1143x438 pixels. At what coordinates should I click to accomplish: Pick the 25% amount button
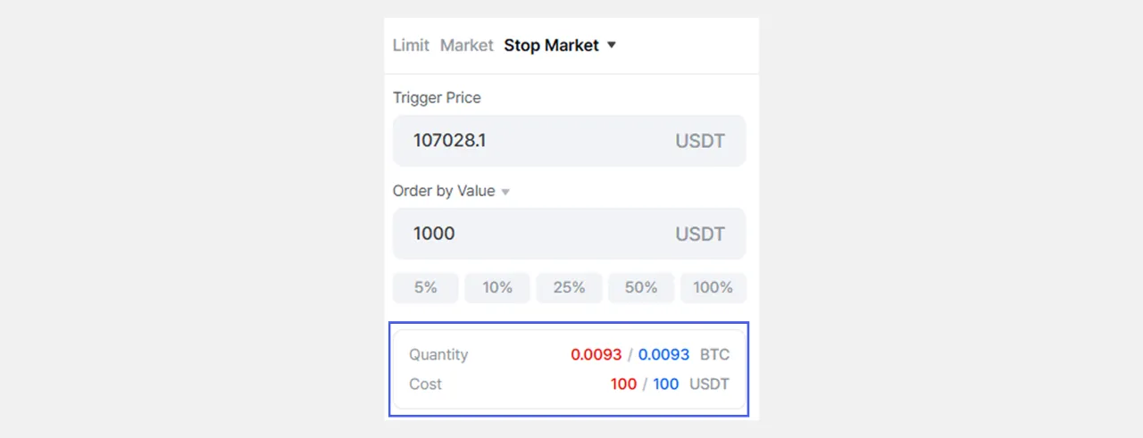tap(569, 287)
